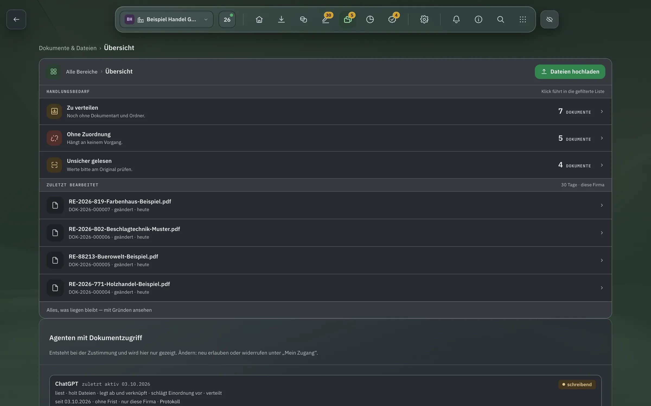Open RE-2026-802-Beschlagtechnik-Muster.pdf

click(x=325, y=233)
